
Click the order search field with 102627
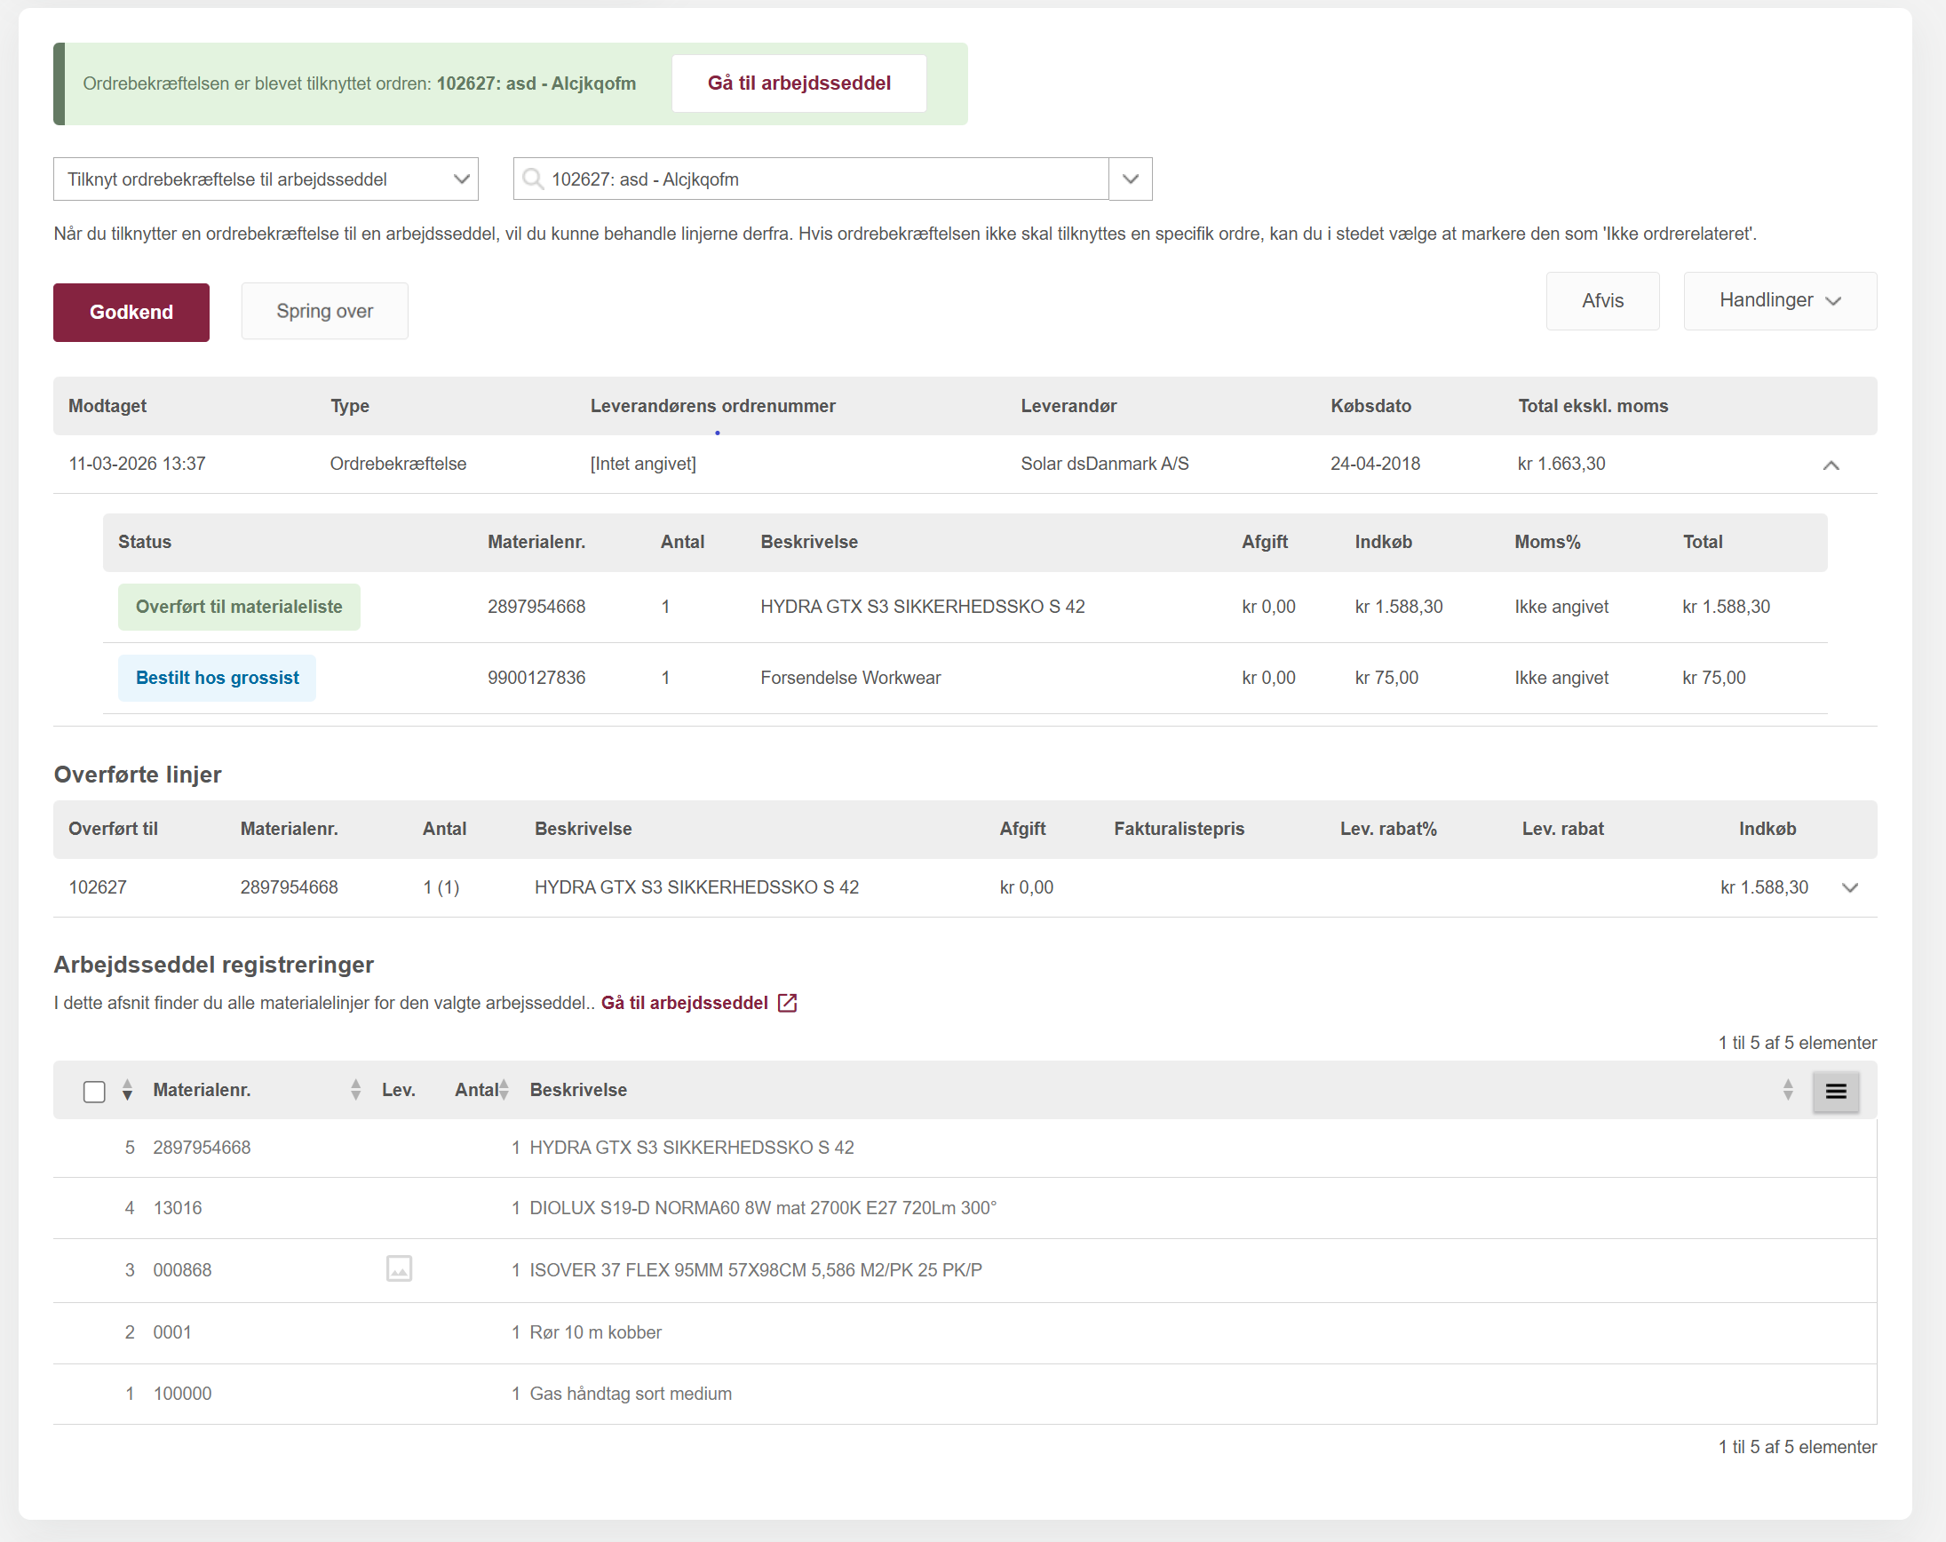click(813, 179)
